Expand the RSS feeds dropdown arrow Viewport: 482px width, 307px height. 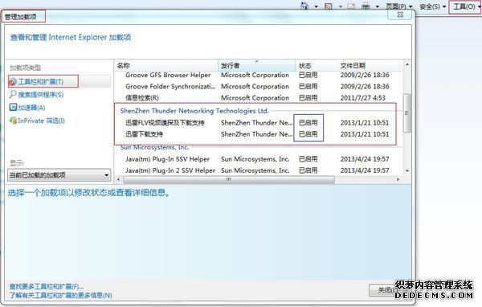click(341, 6)
